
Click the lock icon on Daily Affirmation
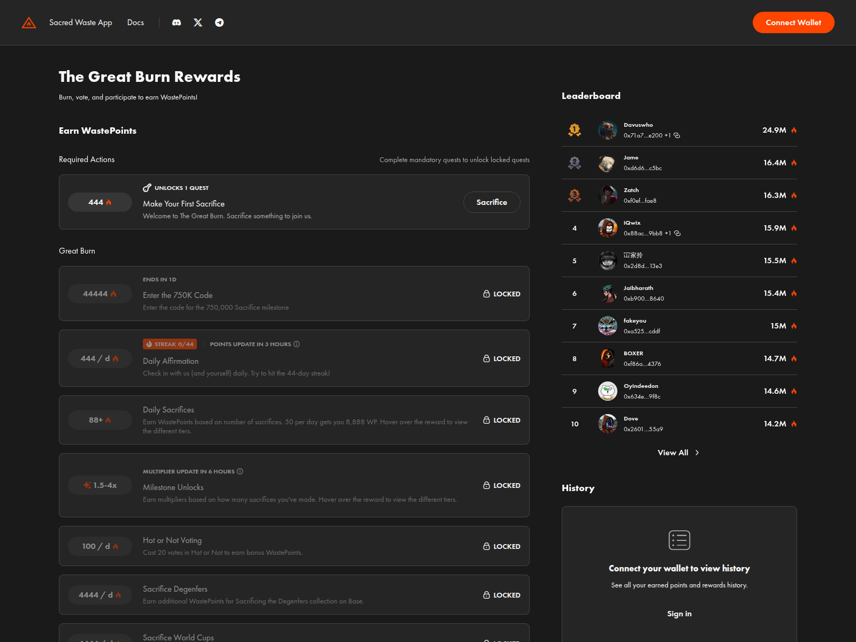coord(486,358)
